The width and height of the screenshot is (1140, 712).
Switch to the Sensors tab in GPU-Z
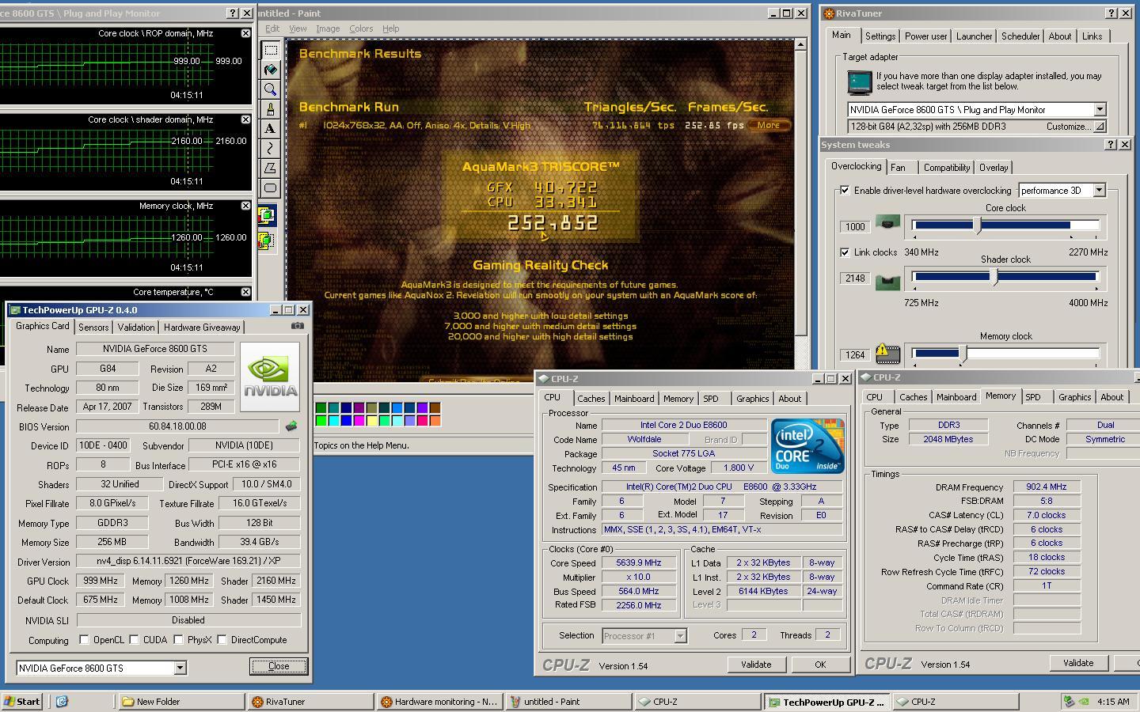pos(93,327)
